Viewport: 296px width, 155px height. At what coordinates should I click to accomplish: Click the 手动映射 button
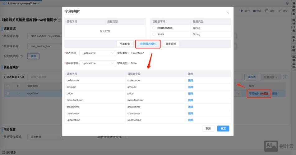[x=125, y=44]
